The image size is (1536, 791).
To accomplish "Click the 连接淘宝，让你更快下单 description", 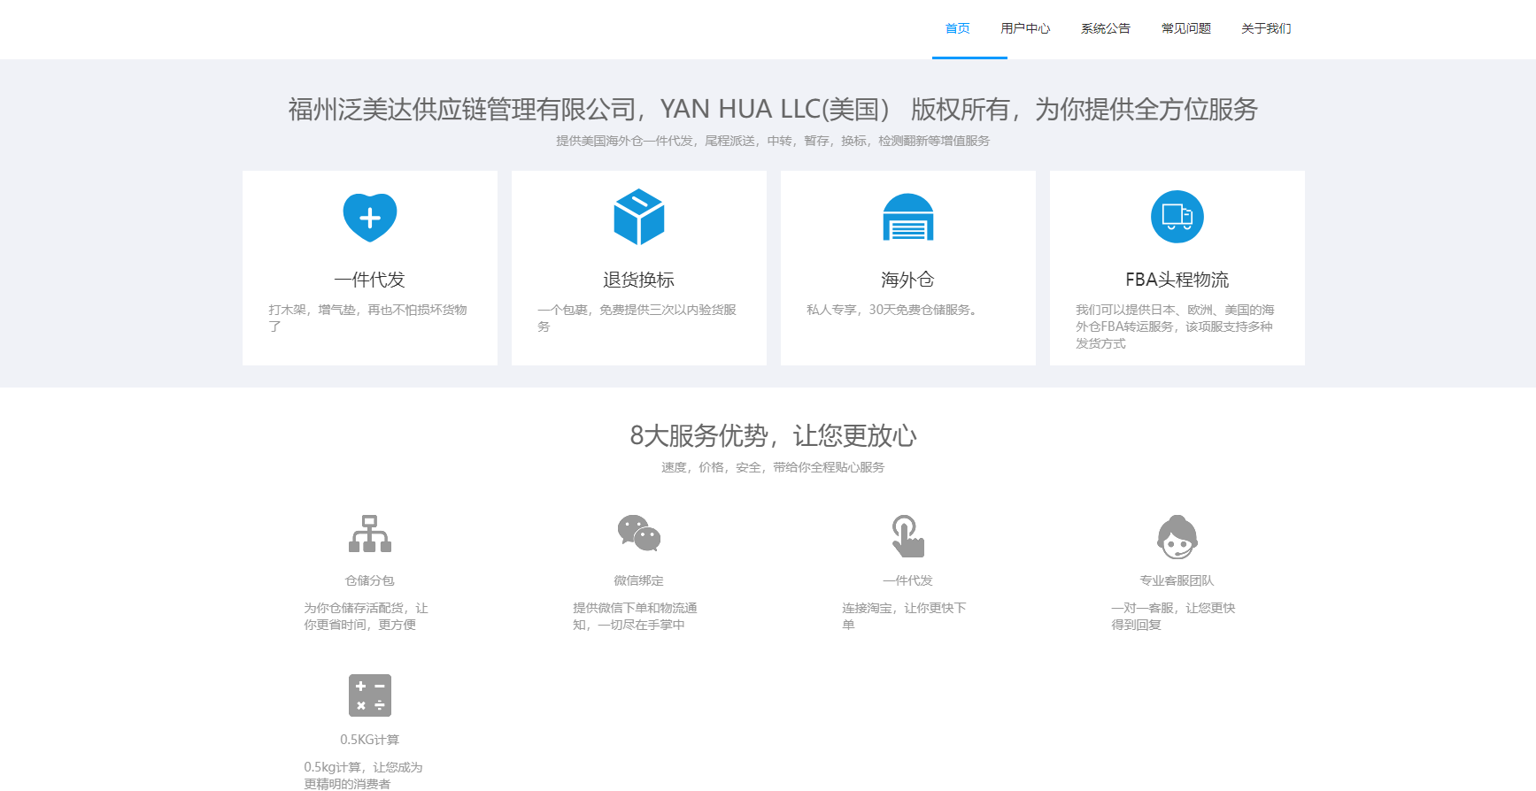I will [x=905, y=616].
